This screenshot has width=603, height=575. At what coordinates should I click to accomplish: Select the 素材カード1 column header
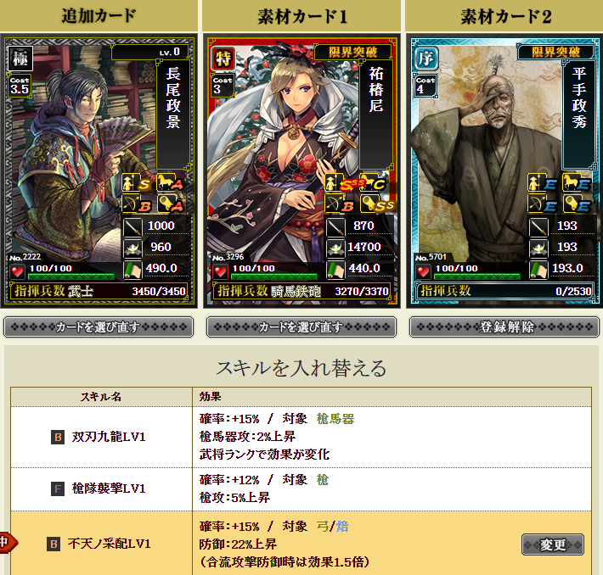[x=301, y=16]
